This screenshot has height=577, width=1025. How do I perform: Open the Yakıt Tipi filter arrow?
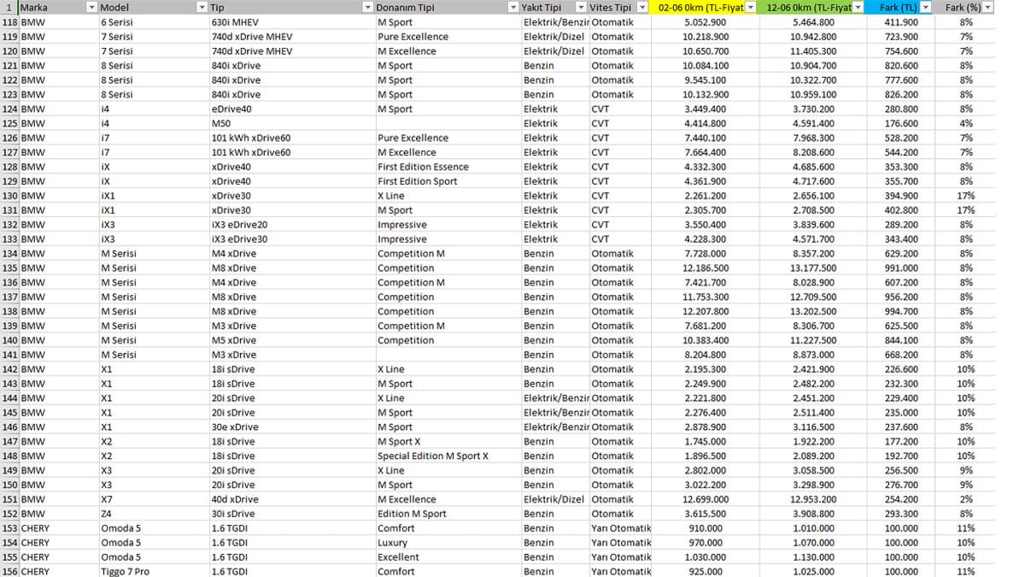581,7
